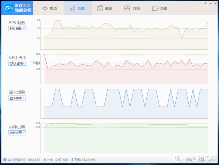Click the 上传 12.67 MB text
Image resolution: width=219 pixels, height=165 pixels.
[x=57, y=160]
